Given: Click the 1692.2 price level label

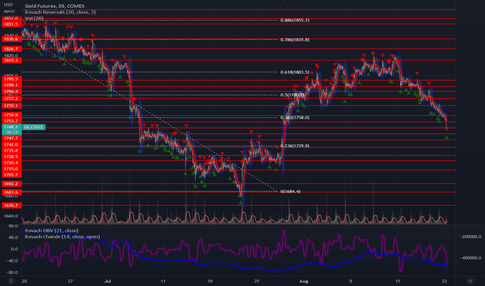Looking at the screenshot, I should [12, 184].
